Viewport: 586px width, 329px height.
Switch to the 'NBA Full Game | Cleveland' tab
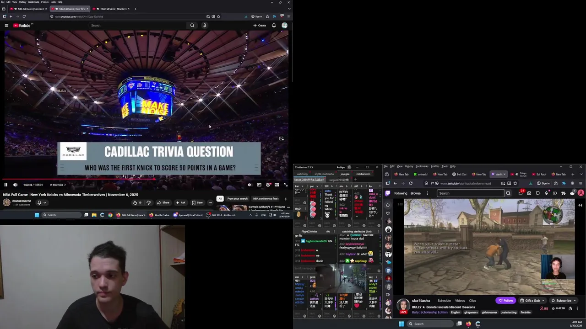28,9
